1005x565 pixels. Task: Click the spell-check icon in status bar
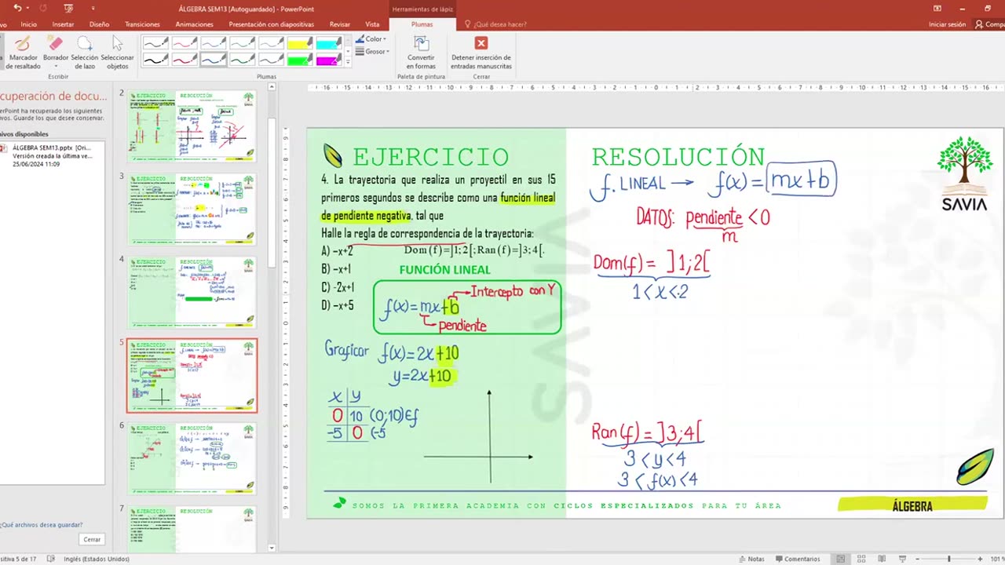click(51, 559)
